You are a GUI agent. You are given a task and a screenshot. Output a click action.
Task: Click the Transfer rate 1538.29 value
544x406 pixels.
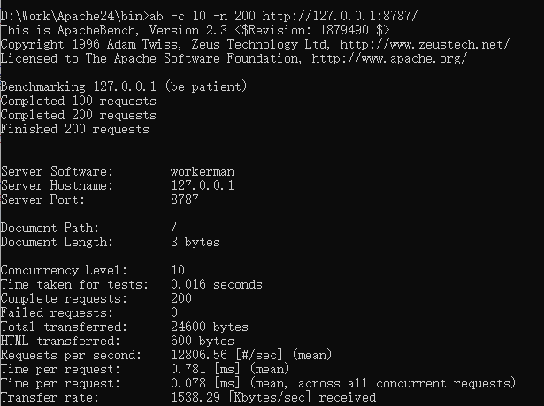point(195,397)
